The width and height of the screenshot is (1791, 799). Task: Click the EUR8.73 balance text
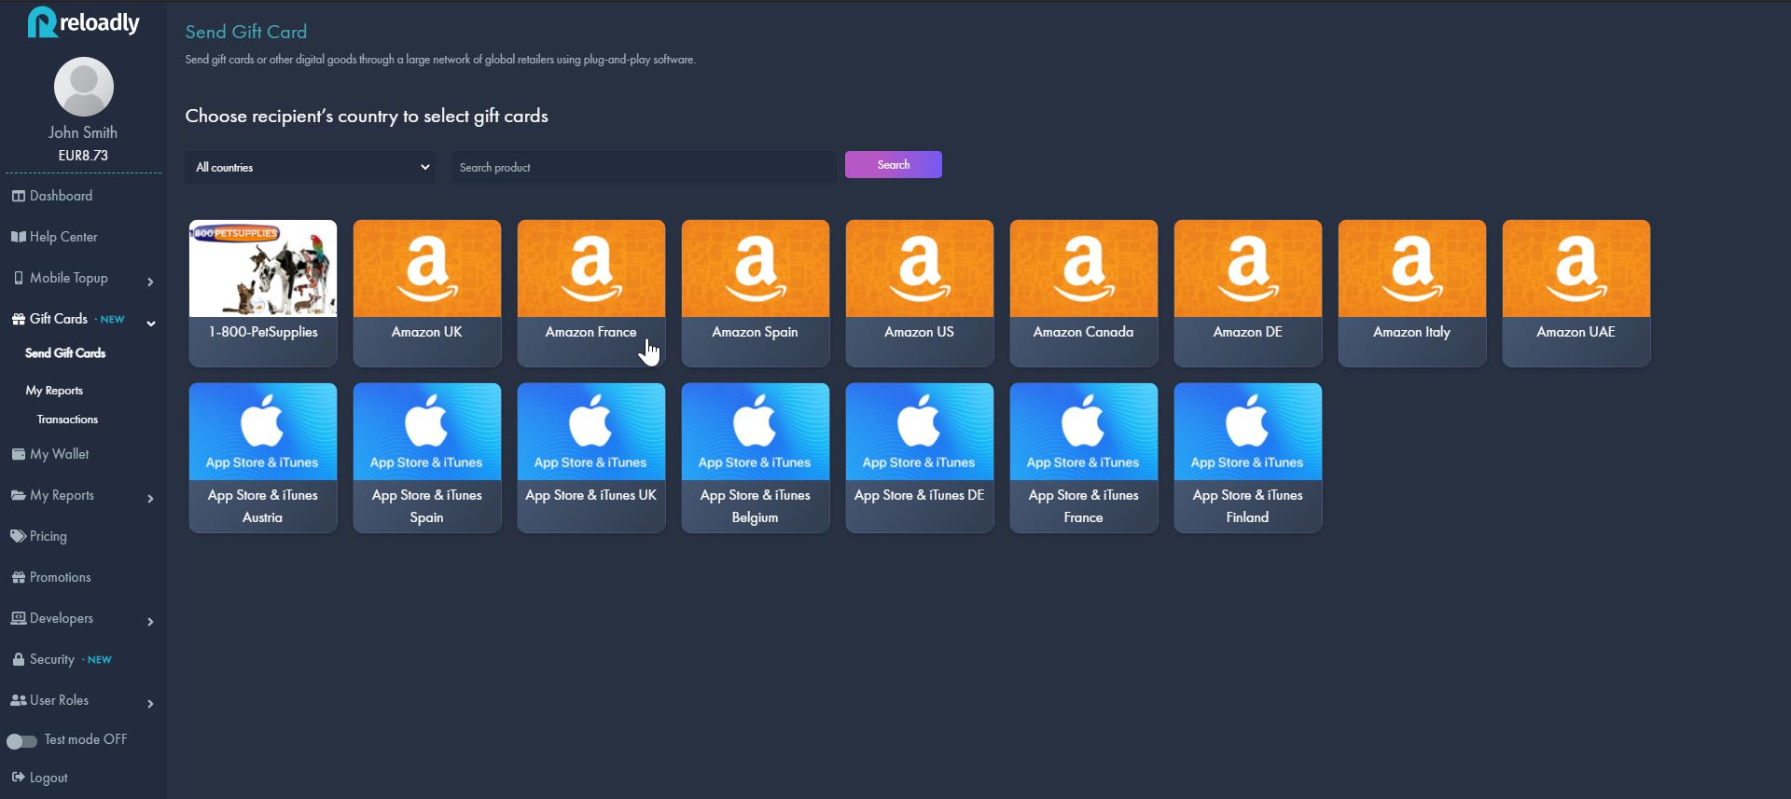tap(83, 156)
